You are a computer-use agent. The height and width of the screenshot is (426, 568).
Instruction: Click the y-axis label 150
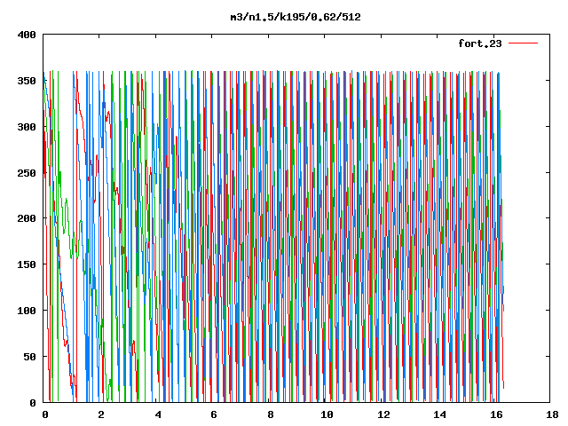27,264
